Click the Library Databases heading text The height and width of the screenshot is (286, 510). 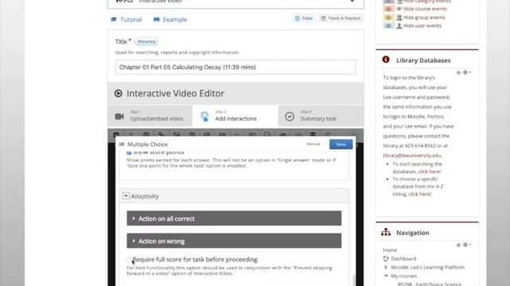(423, 60)
